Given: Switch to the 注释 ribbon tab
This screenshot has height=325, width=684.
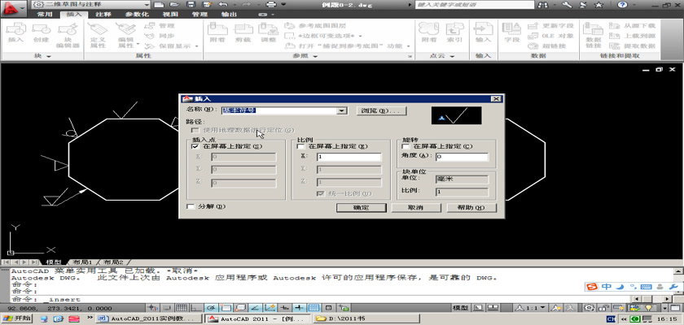Looking at the screenshot, I should coord(103,15).
